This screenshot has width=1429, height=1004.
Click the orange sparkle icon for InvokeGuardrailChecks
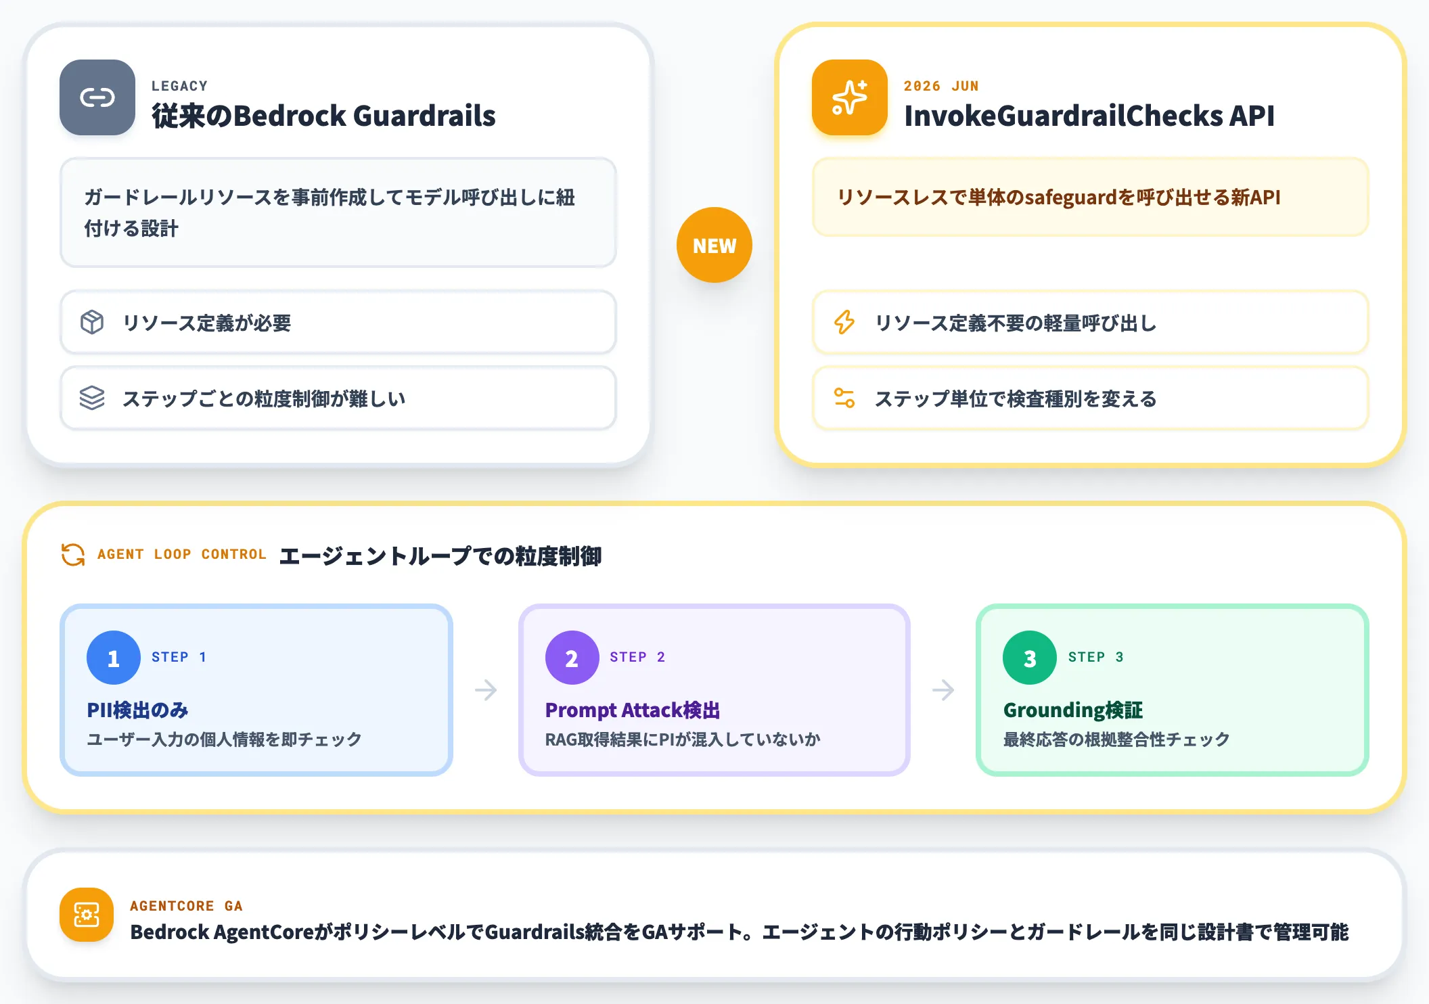point(850,97)
